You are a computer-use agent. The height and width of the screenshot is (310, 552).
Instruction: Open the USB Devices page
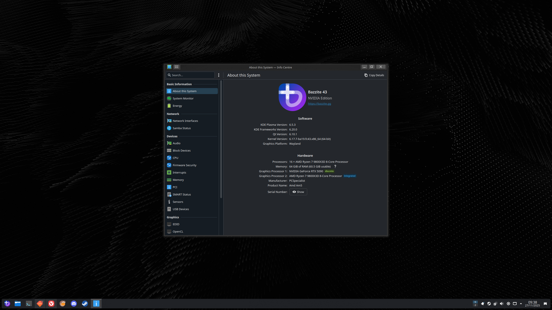coord(181,209)
